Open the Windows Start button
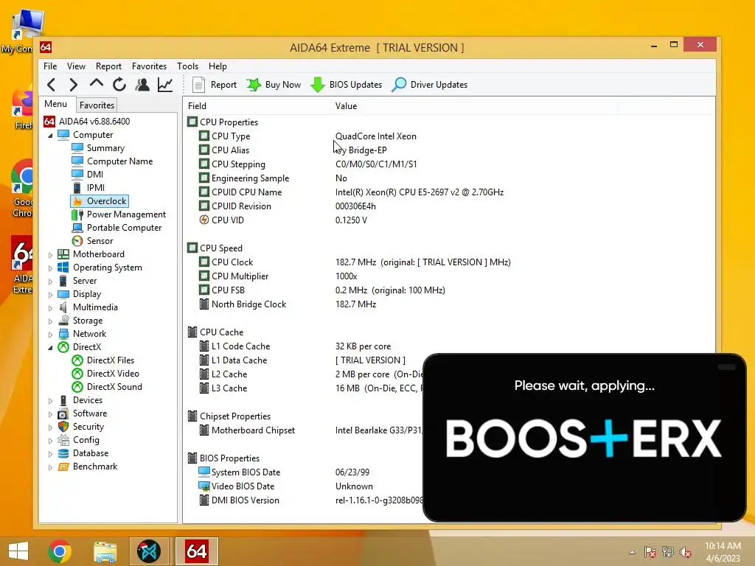755x566 pixels. (x=18, y=551)
